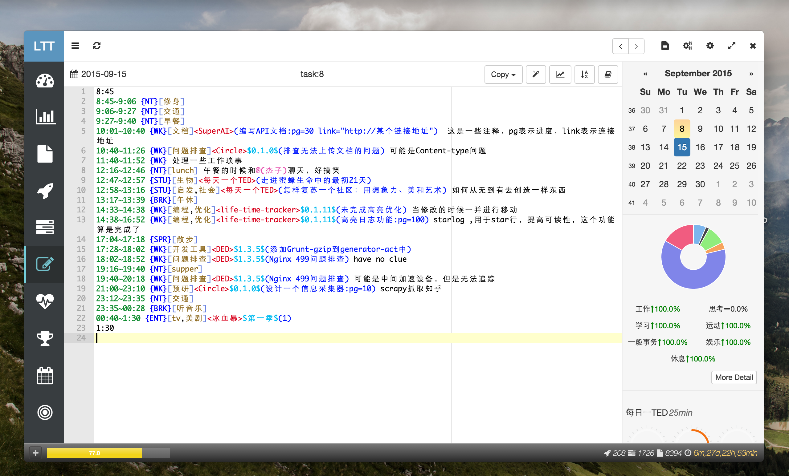Click the More Detail button
789x476 pixels.
[734, 377]
